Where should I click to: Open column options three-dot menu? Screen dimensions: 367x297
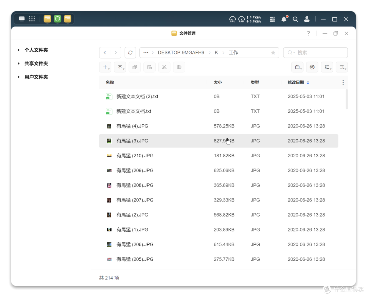coord(343,82)
